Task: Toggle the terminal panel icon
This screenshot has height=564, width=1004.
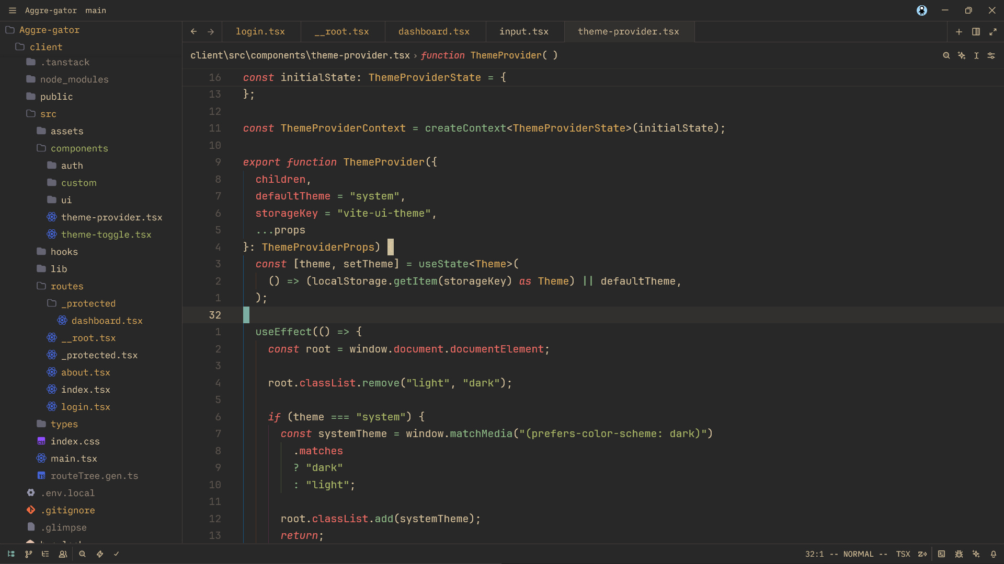Action: (941, 554)
